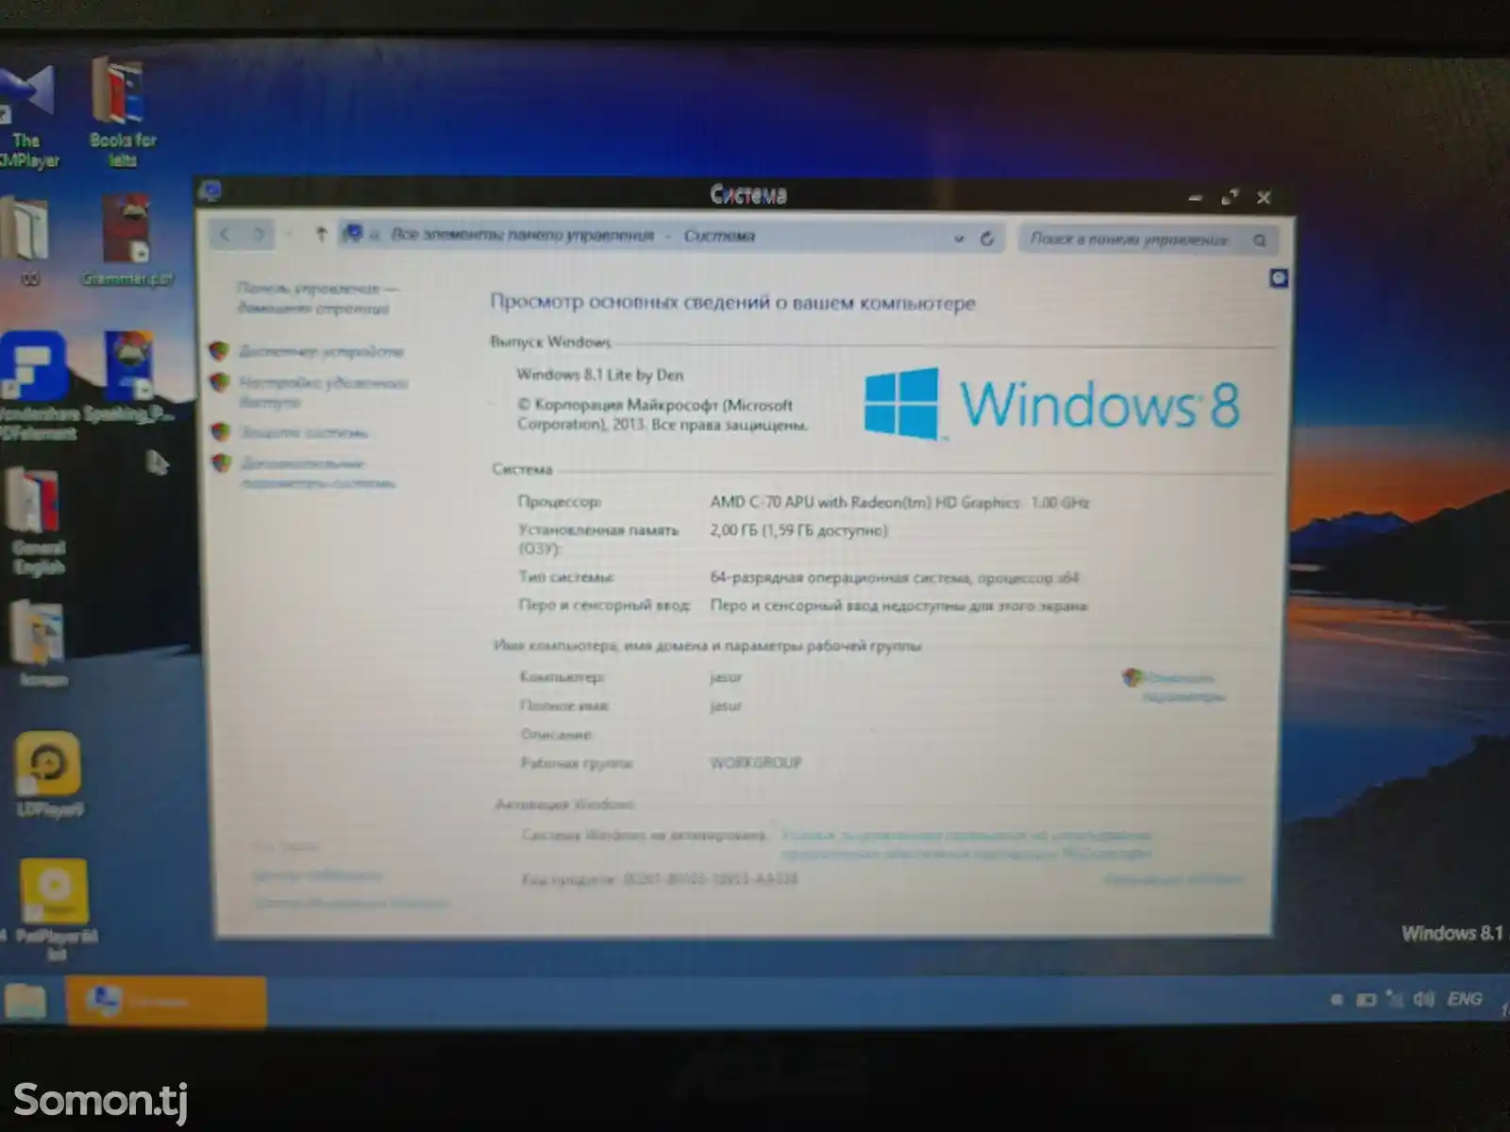This screenshot has width=1510, height=1132.
Task: Select 'Windows 8.1 Lite by Den' text
Action: pos(599,375)
